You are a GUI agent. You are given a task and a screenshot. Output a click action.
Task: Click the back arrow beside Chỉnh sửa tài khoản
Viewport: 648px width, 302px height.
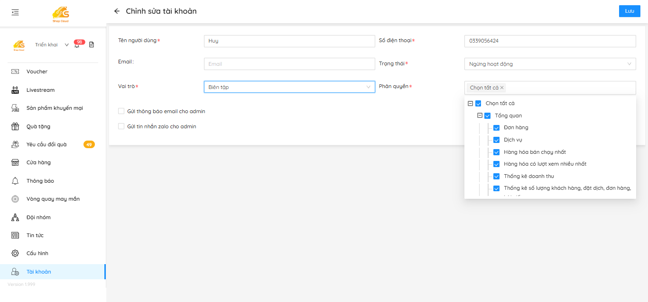click(x=117, y=11)
